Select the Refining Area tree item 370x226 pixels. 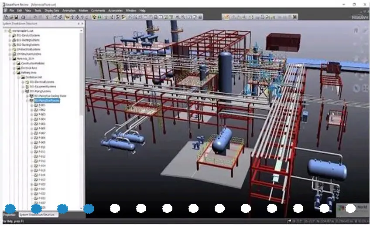pos(29,73)
